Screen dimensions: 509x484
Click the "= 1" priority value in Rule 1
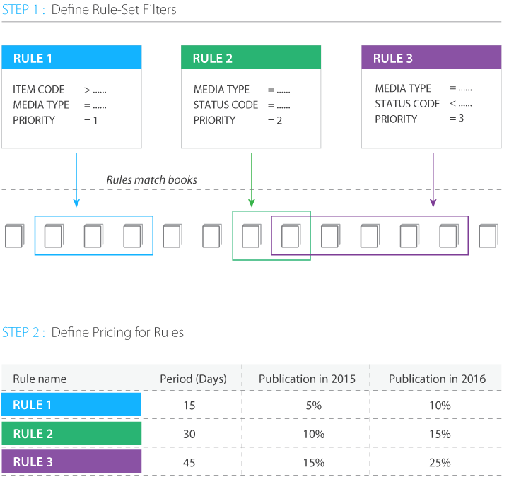point(90,121)
